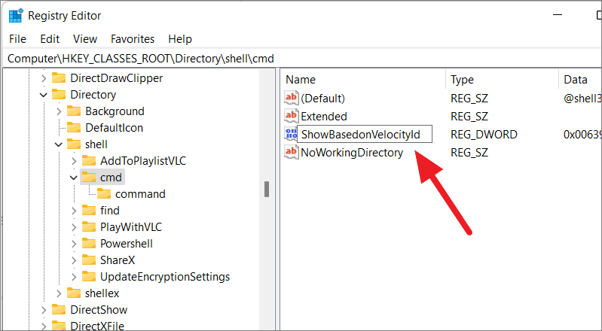
Task: Select the DirectShow folder icon
Action: point(59,309)
